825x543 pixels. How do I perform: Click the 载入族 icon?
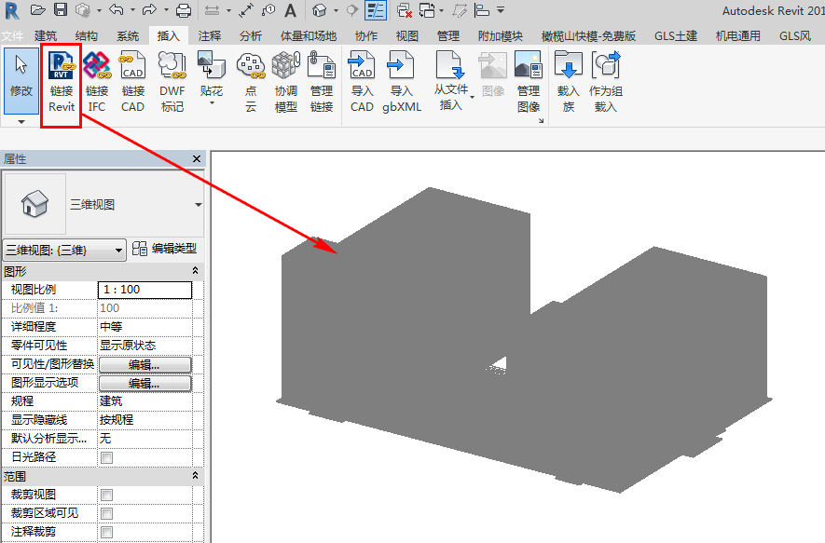569,83
